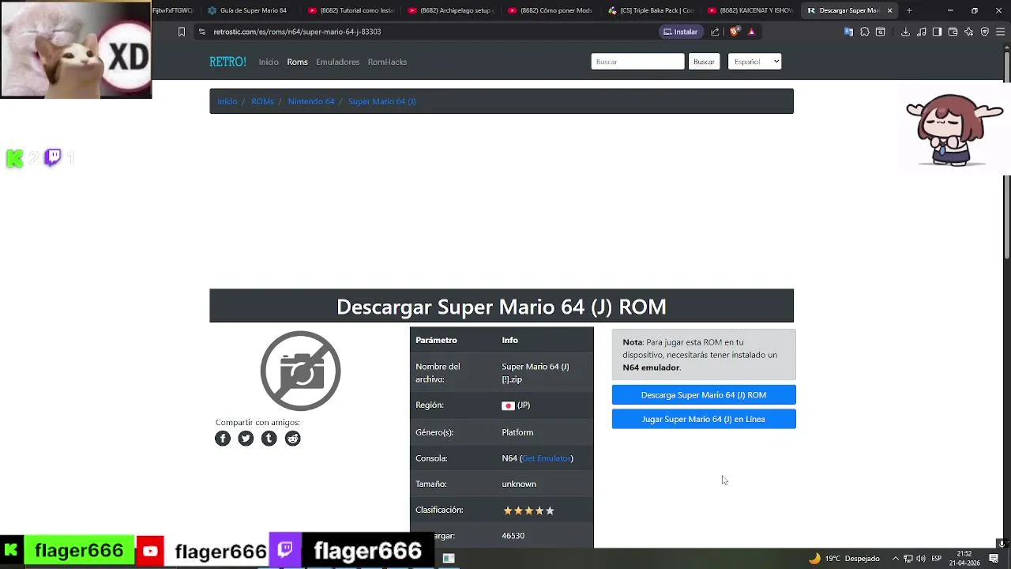Click Descarga Super Mario 64 (J) ROM button
Image resolution: width=1011 pixels, height=569 pixels.
pos(704,394)
